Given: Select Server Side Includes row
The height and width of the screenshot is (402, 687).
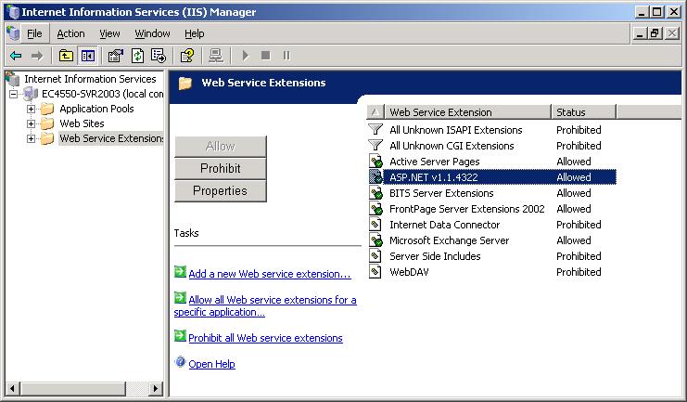Looking at the screenshot, I should (x=491, y=256).
